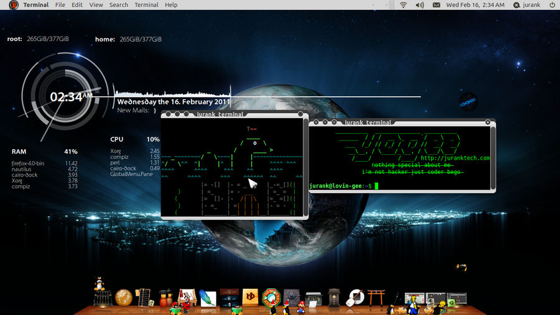Open the wooden globe dock icon

124,298
